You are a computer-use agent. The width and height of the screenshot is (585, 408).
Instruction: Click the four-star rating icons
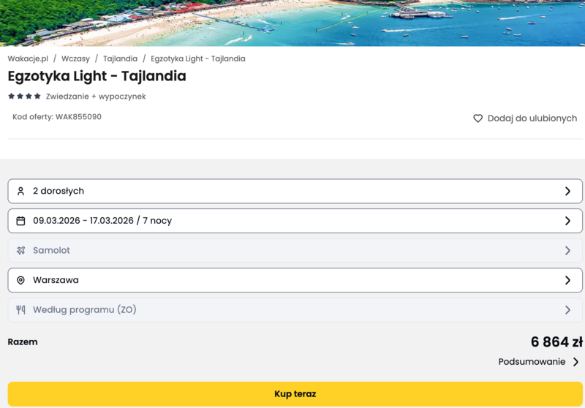(x=24, y=97)
